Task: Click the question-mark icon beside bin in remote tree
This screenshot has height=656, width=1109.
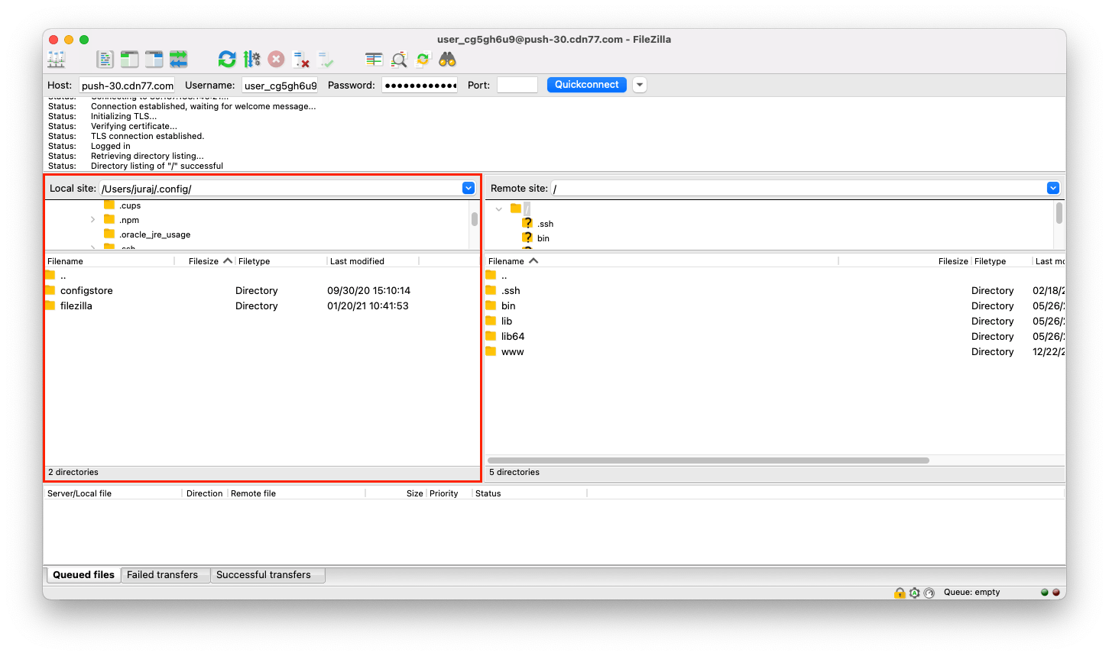Action: coord(527,238)
